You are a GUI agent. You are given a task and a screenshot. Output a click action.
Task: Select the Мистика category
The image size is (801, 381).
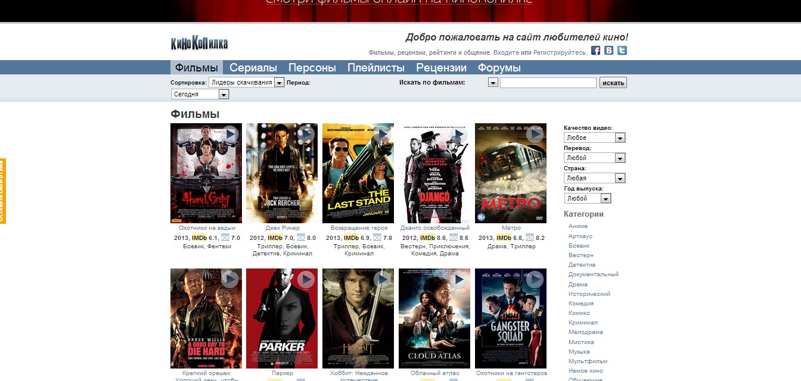click(x=581, y=342)
